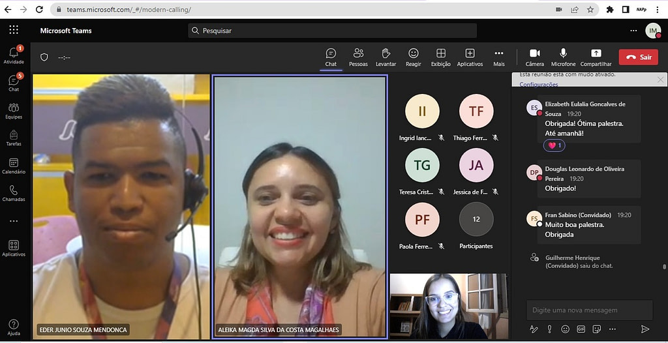Screen dimensions: 668x343
Task: Reload the browser page
Action: tap(39, 9)
